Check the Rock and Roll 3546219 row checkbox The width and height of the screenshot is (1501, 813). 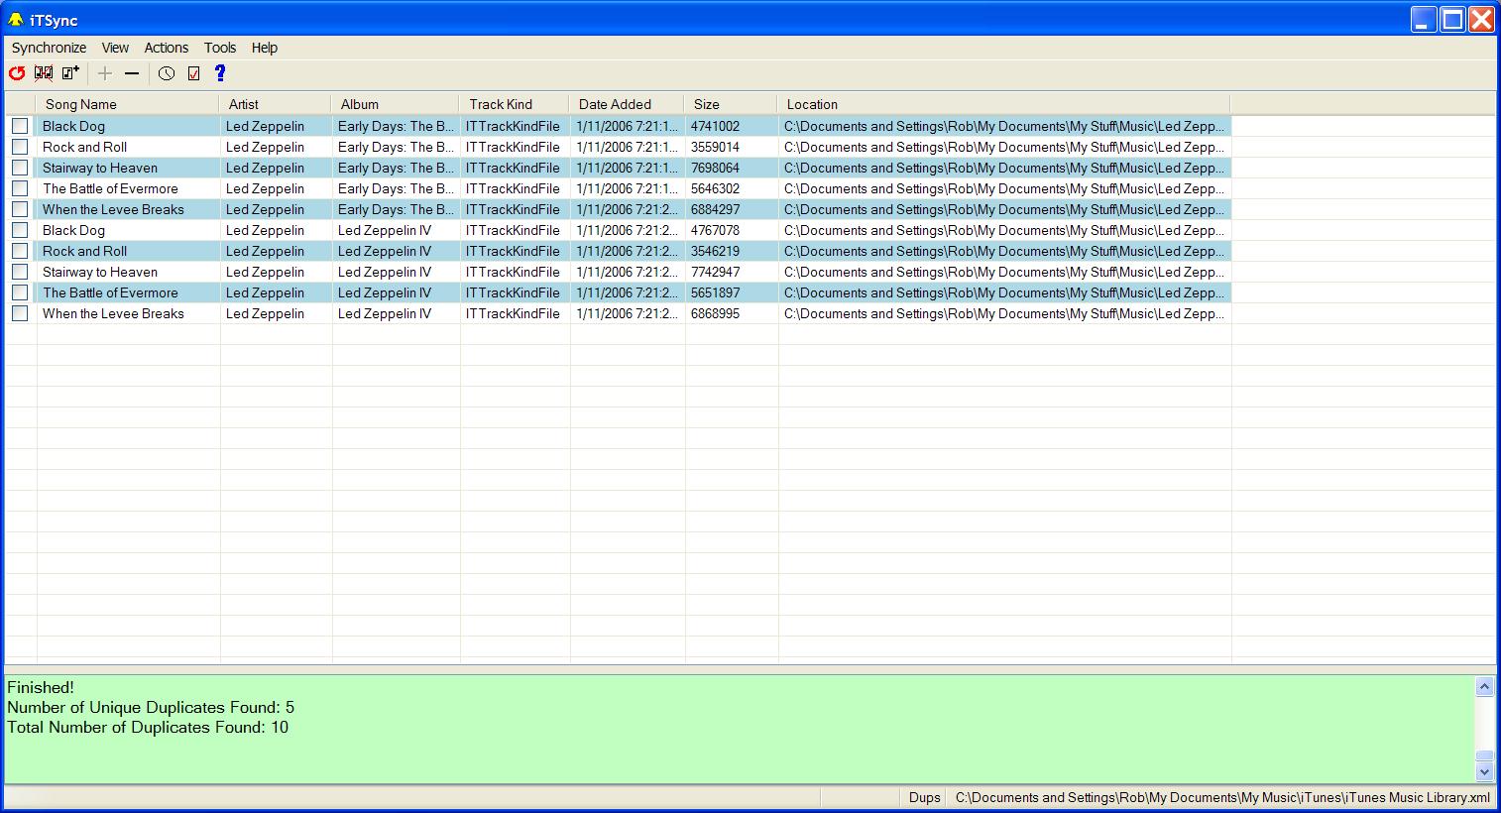[20, 251]
